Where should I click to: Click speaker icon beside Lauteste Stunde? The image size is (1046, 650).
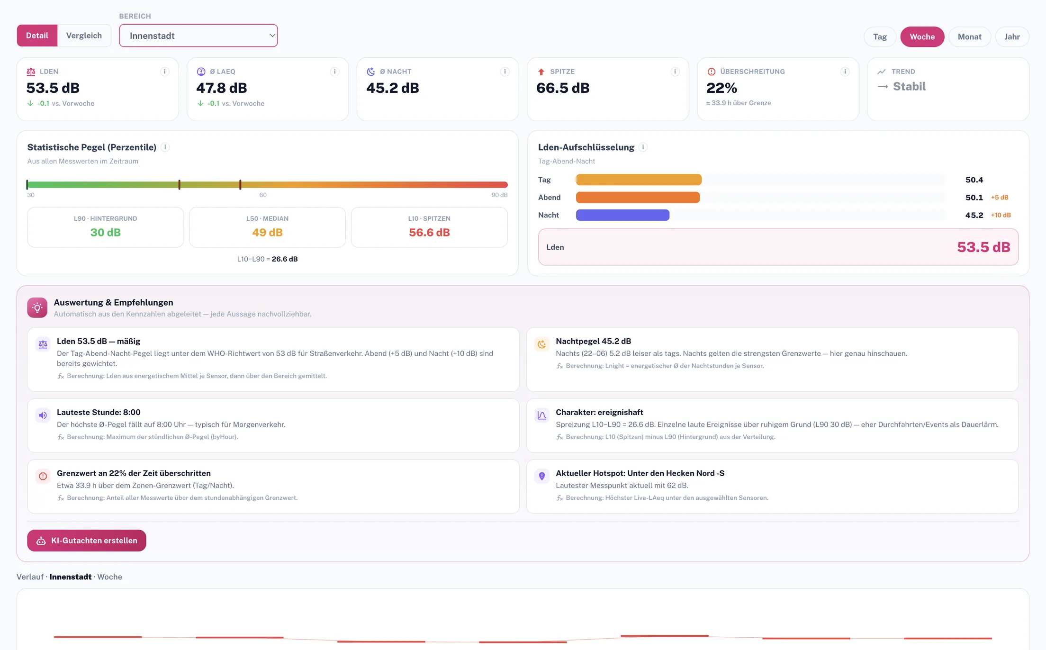(43, 415)
